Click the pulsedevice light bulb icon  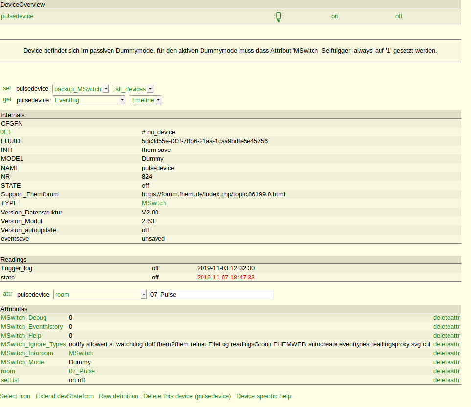278,16
